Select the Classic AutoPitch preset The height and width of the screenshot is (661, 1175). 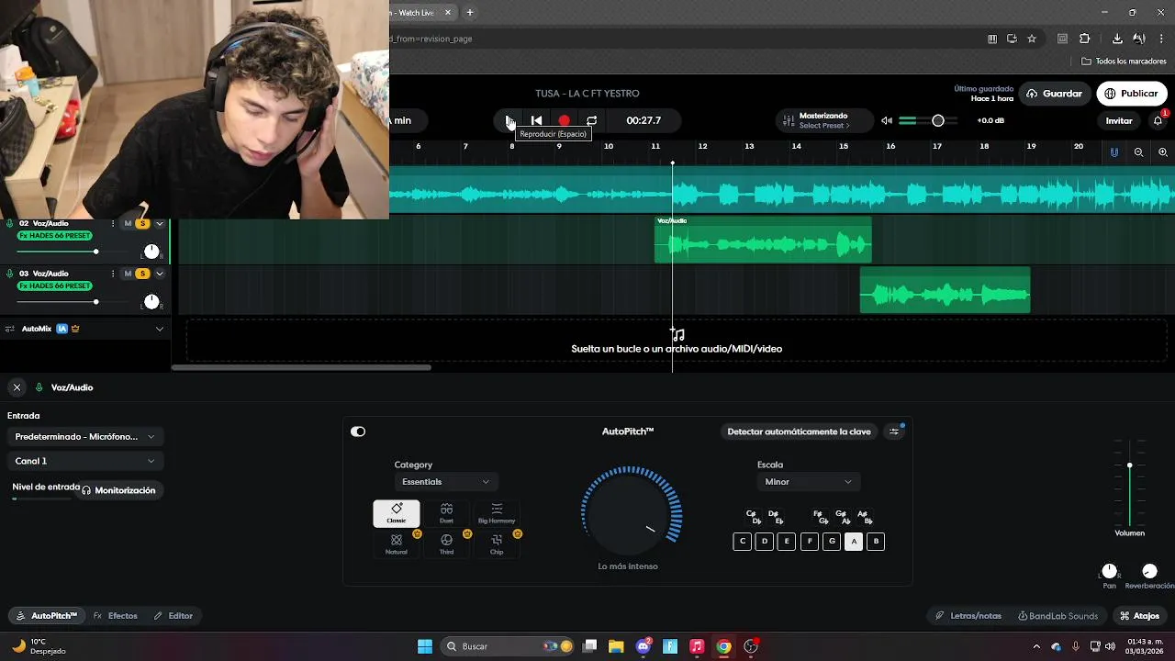point(397,513)
